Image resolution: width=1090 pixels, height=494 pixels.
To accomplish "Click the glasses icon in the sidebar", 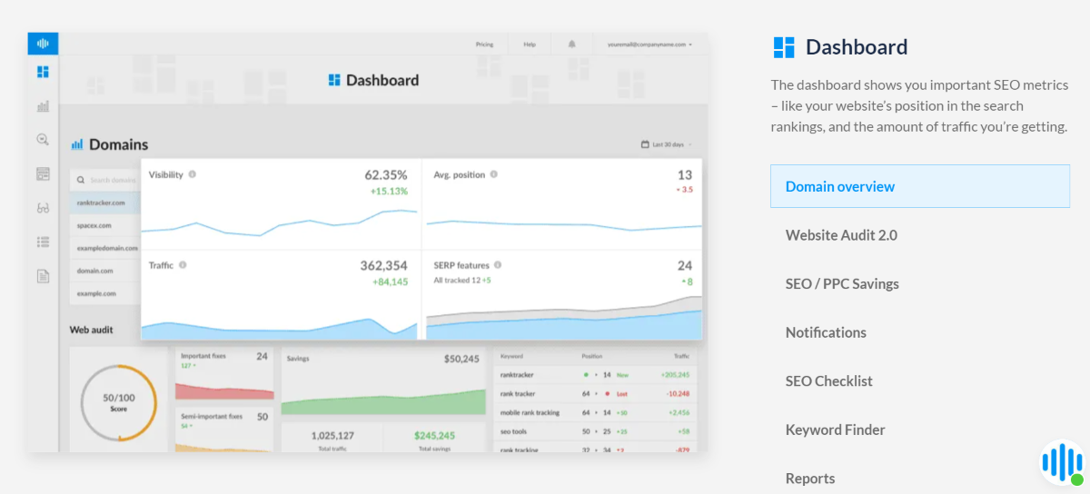I will (43, 208).
